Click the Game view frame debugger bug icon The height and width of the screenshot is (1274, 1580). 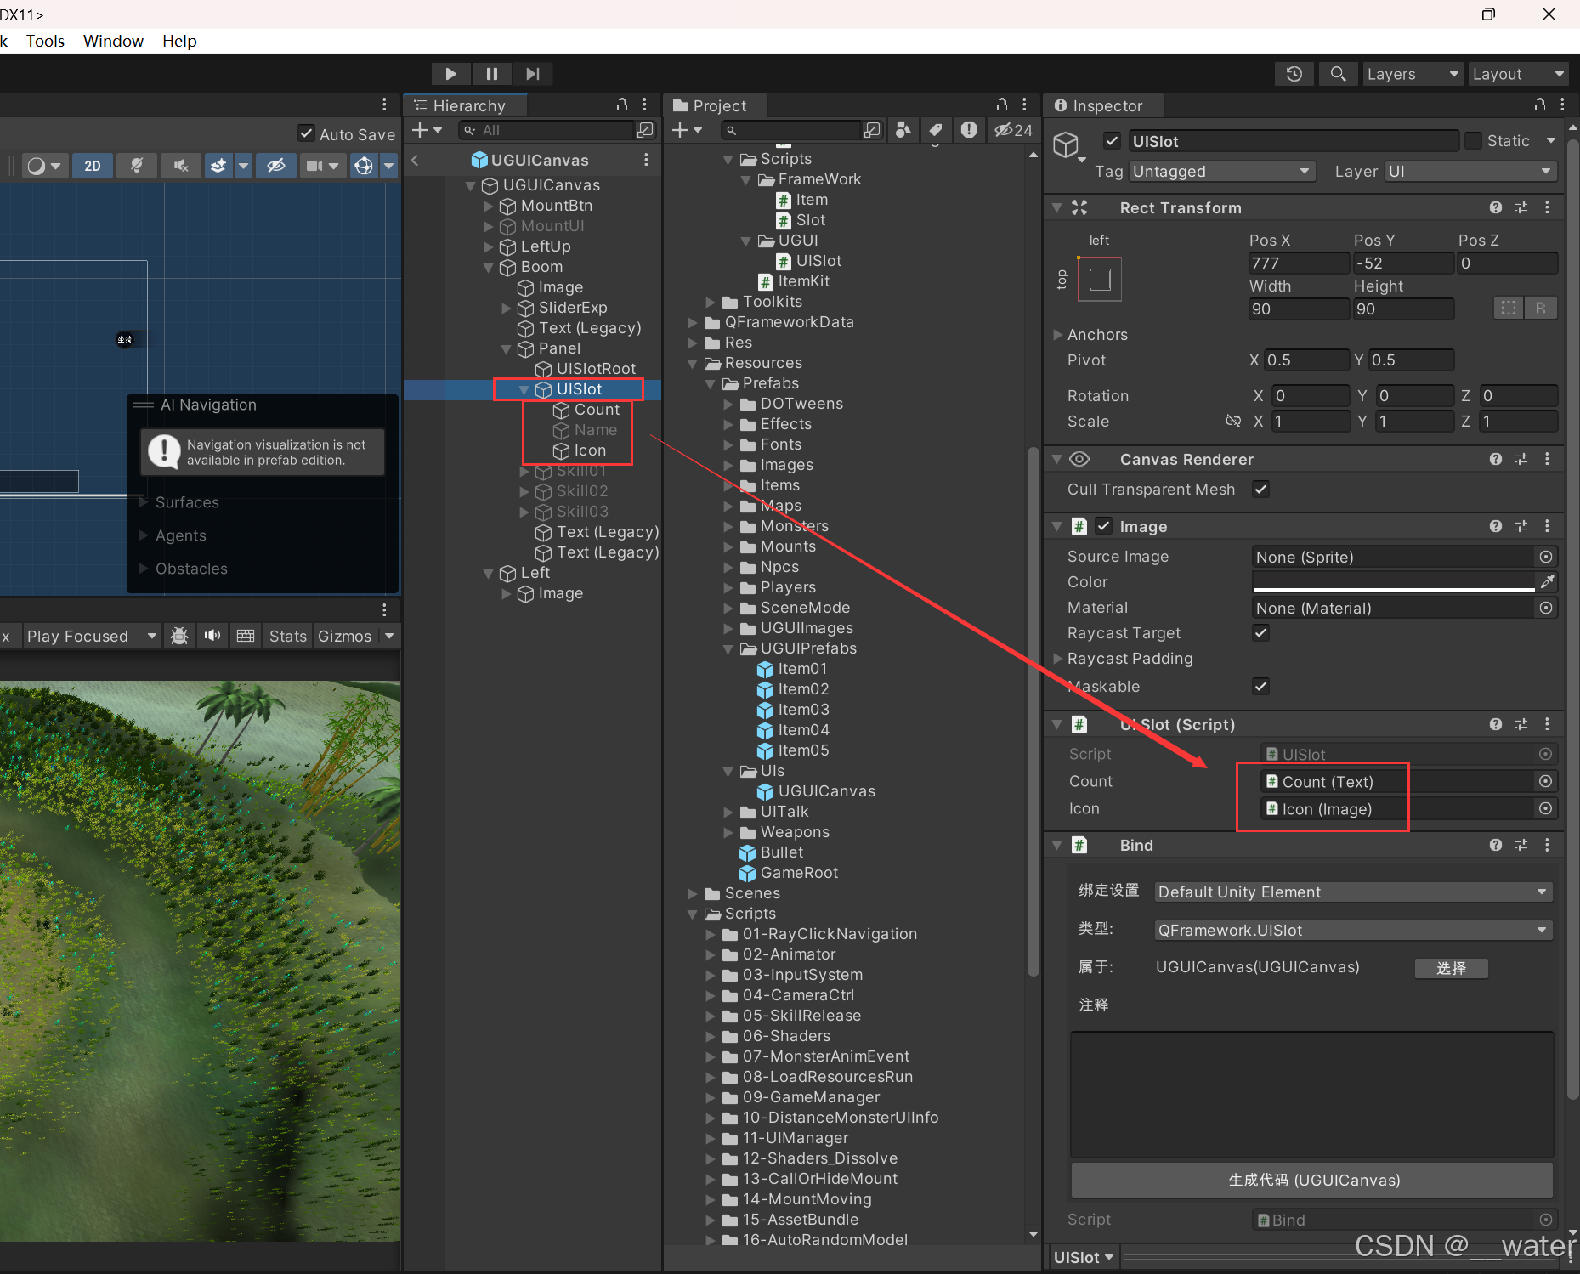pyautogui.click(x=179, y=636)
